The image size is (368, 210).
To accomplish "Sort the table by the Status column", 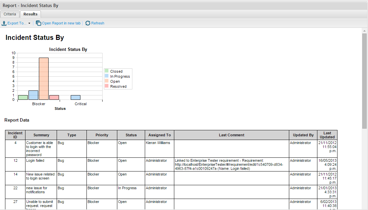I will 131,135.
